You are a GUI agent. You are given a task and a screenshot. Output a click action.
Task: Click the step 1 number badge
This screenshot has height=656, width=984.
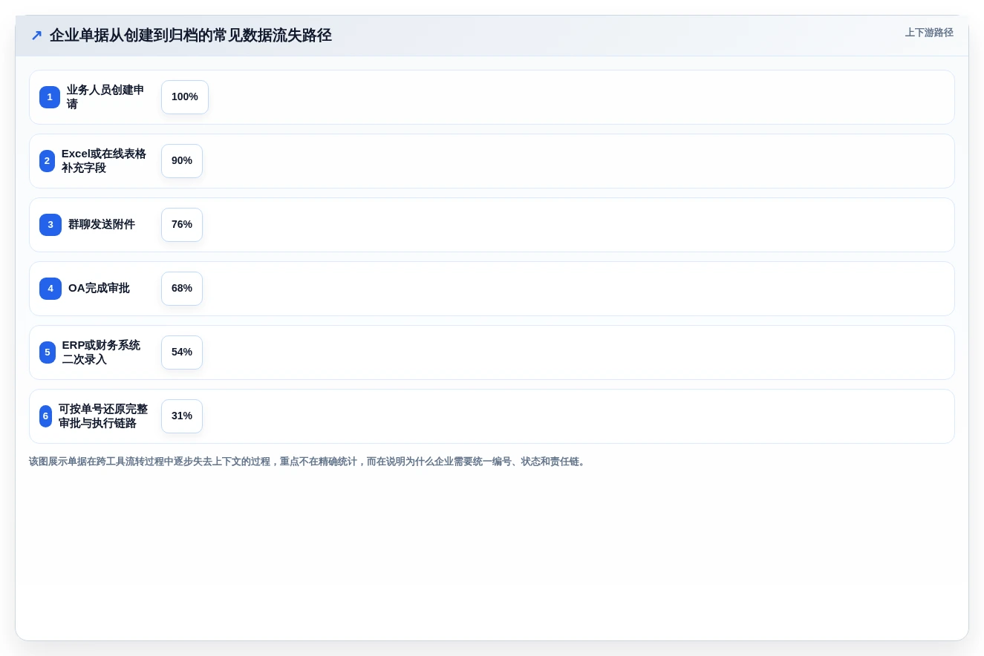50,97
